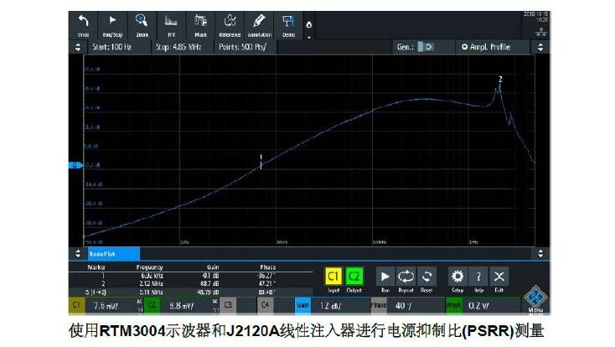This screenshot has width=615, height=347.
Task: Select the Δ(1→2) delta marker row
Action: click(x=191, y=292)
